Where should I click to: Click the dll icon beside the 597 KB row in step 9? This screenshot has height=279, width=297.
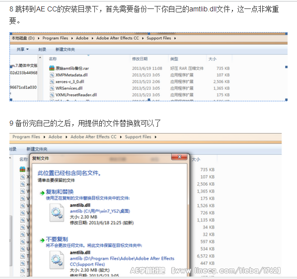[23, 242]
